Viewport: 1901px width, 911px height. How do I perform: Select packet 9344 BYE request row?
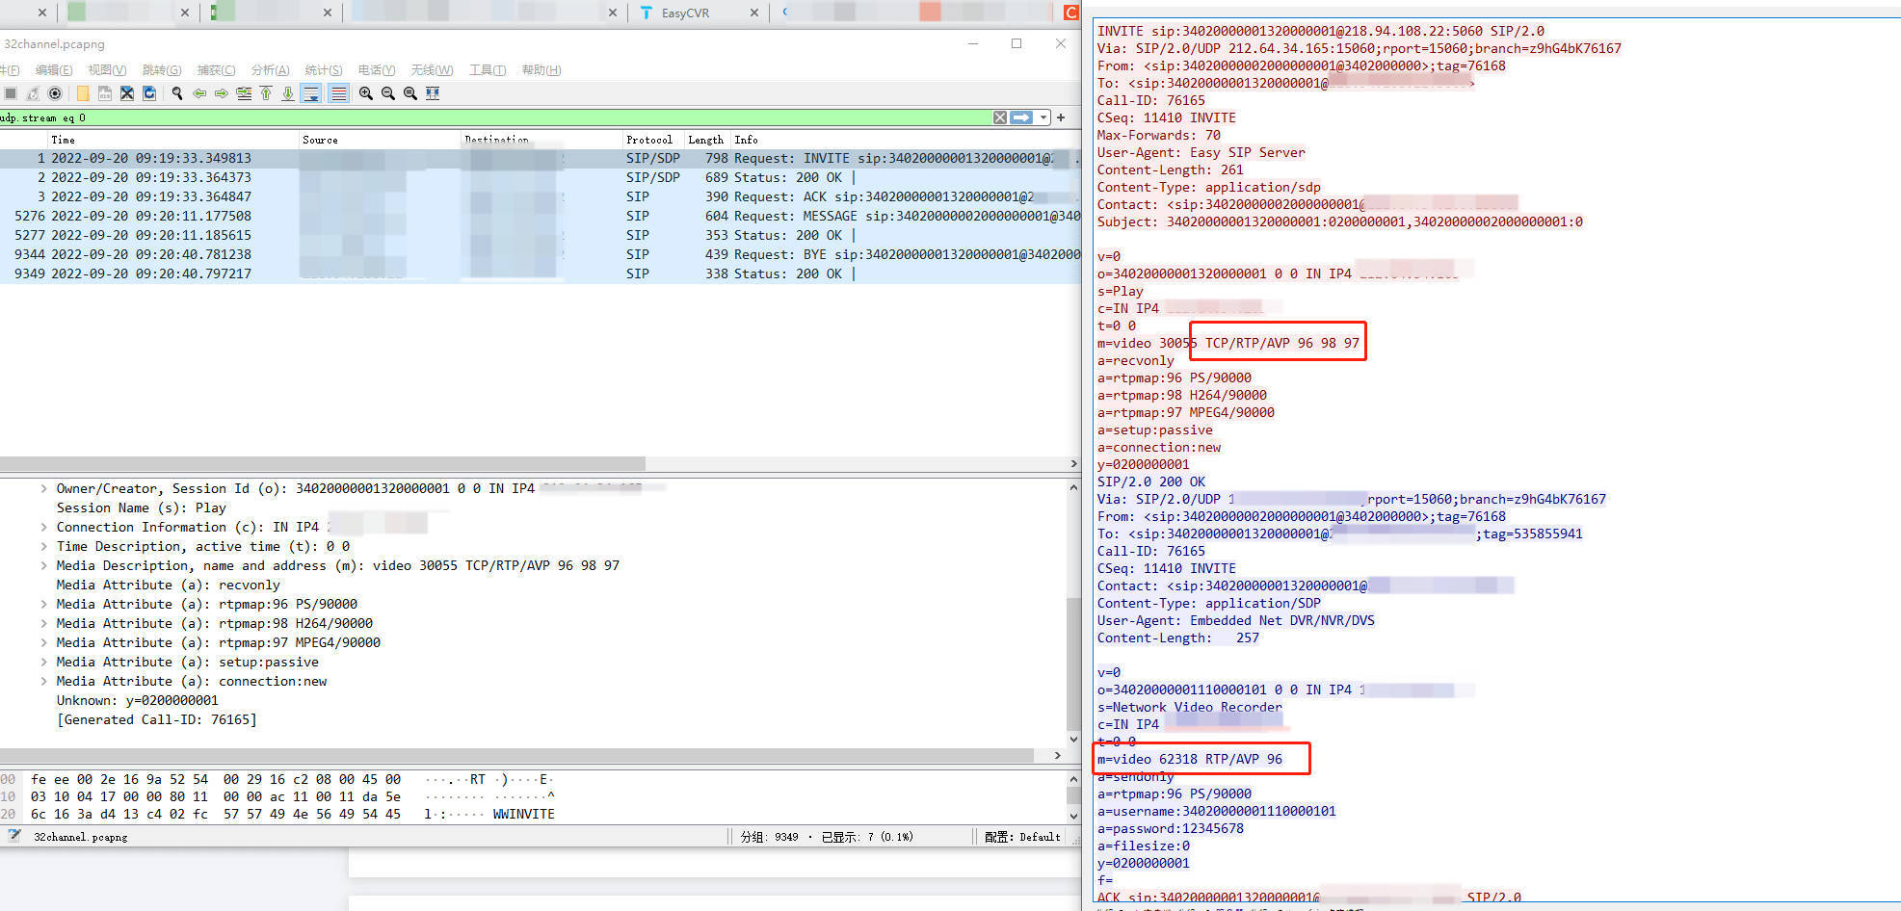point(540,254)
